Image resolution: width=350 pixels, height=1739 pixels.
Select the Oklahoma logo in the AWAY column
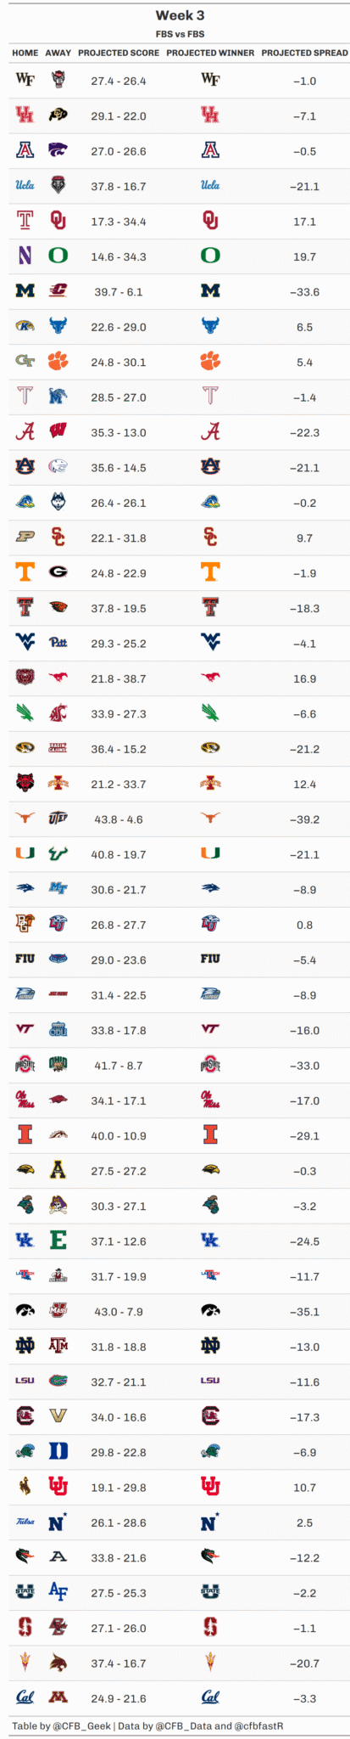[x=58, y=221]
